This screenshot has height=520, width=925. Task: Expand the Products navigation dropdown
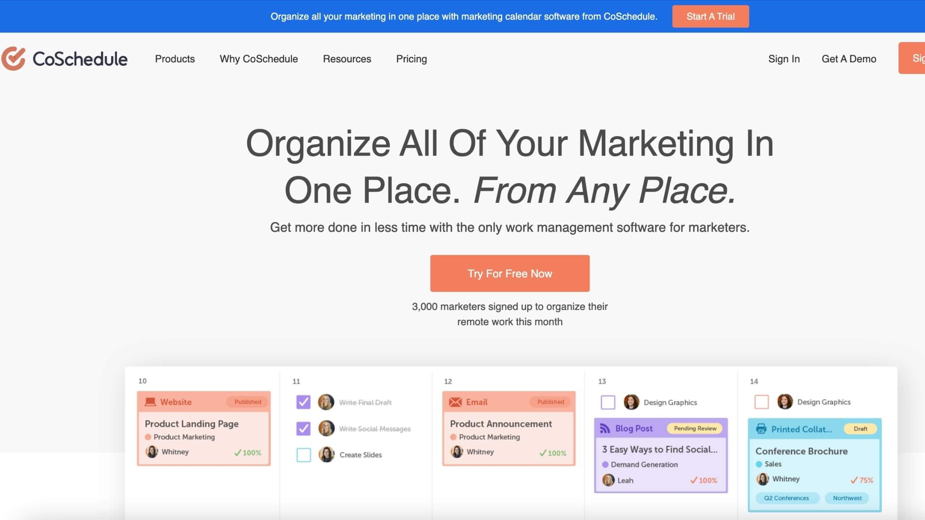click(x=175, y=58)
